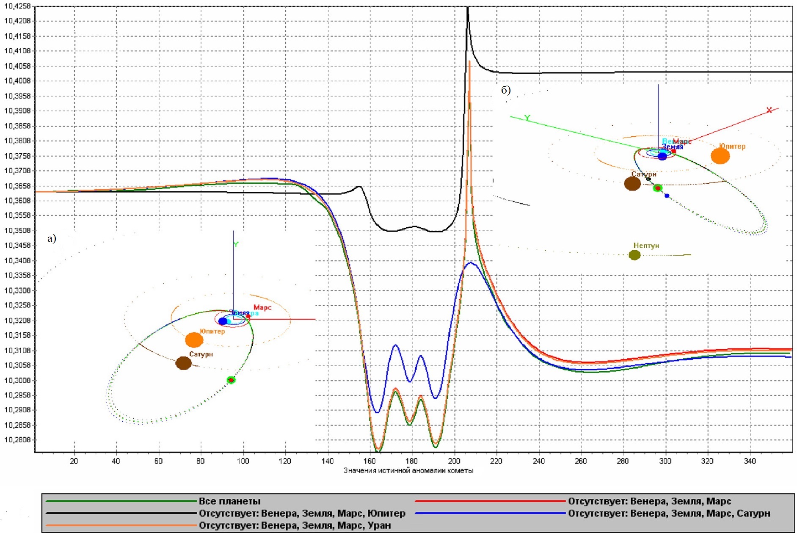Click the orange Jupiter circle in inset б)

pyautogui.click(x=720, y=156)
